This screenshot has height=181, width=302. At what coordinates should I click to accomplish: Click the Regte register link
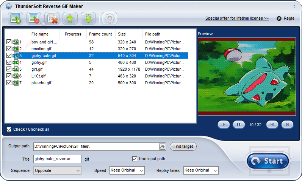point(289,18)
